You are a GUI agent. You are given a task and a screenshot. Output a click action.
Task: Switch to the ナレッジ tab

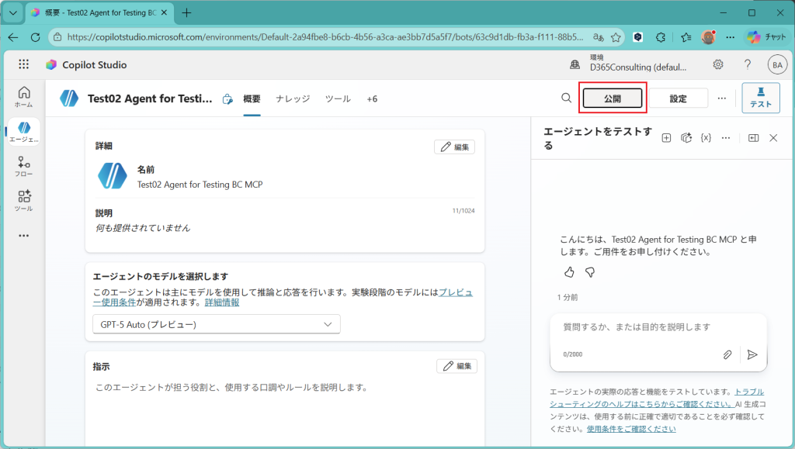pos(293,98)
